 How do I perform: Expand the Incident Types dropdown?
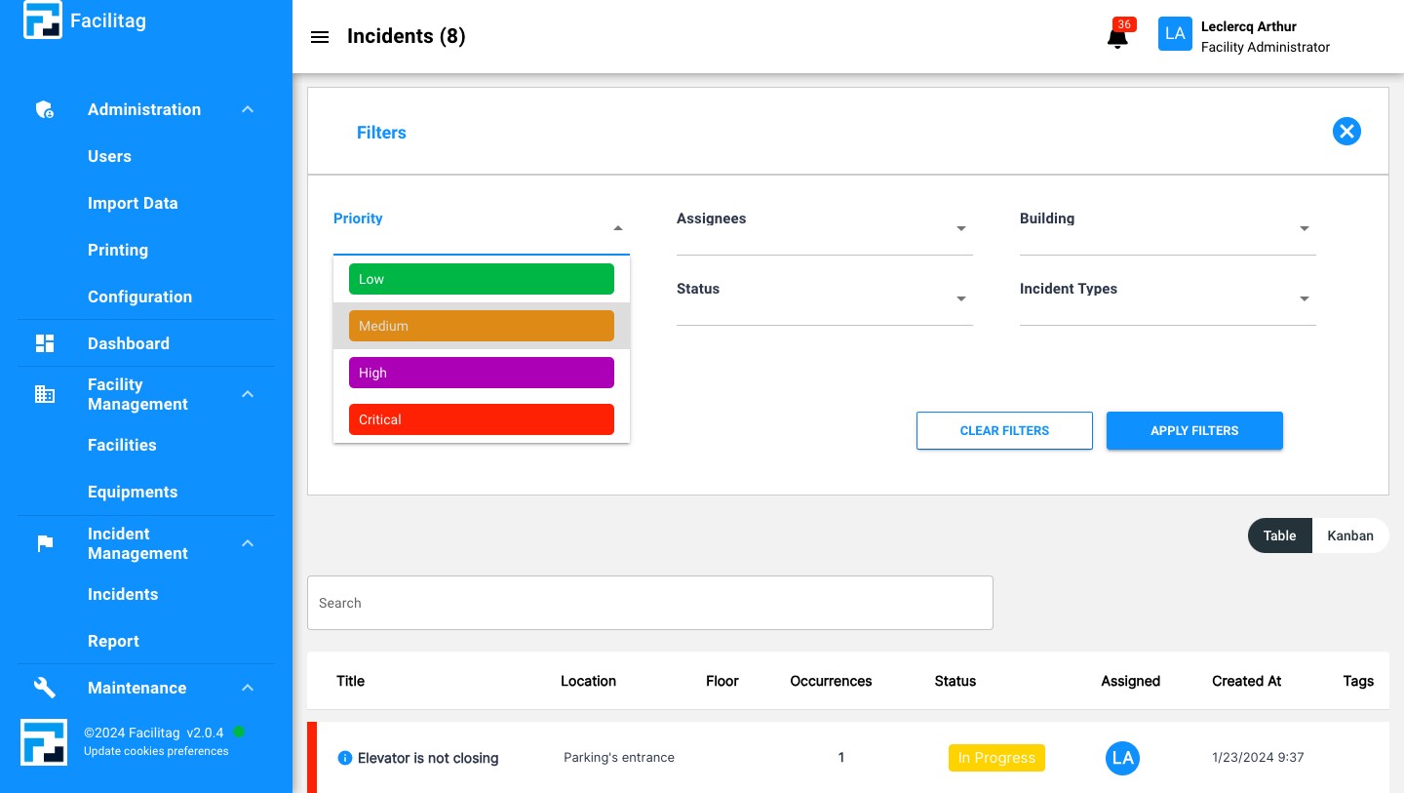click(1167, 298)
